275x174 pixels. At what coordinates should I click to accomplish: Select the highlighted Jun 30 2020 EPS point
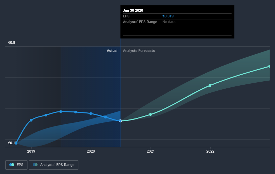pyautogui.click(x=120, y=121)
